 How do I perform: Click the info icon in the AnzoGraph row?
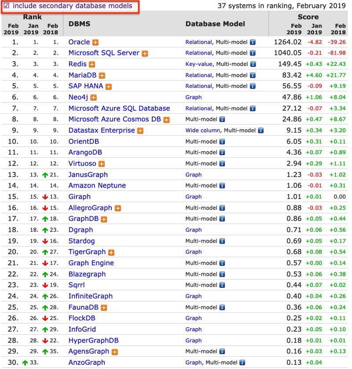pos(242,363)
